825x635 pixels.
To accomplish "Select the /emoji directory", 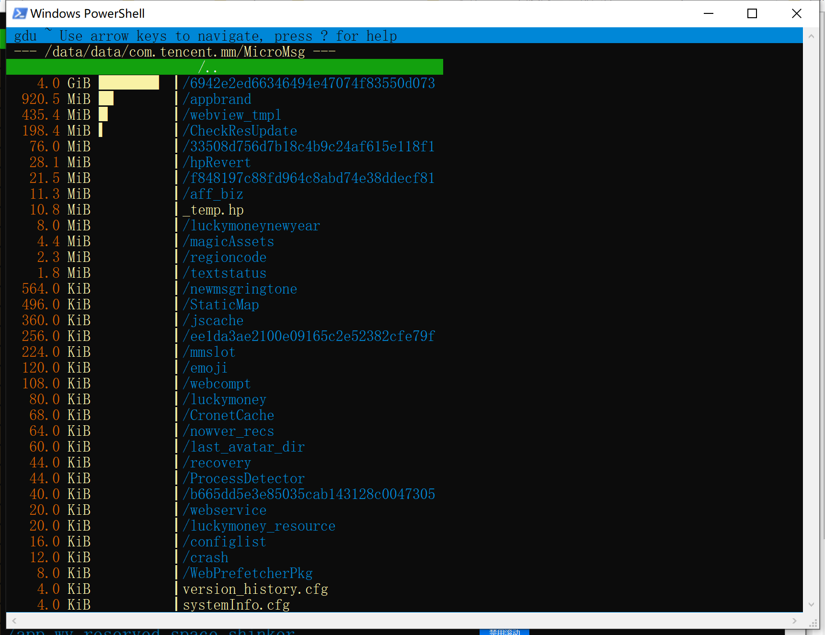I will click(206, 367).
